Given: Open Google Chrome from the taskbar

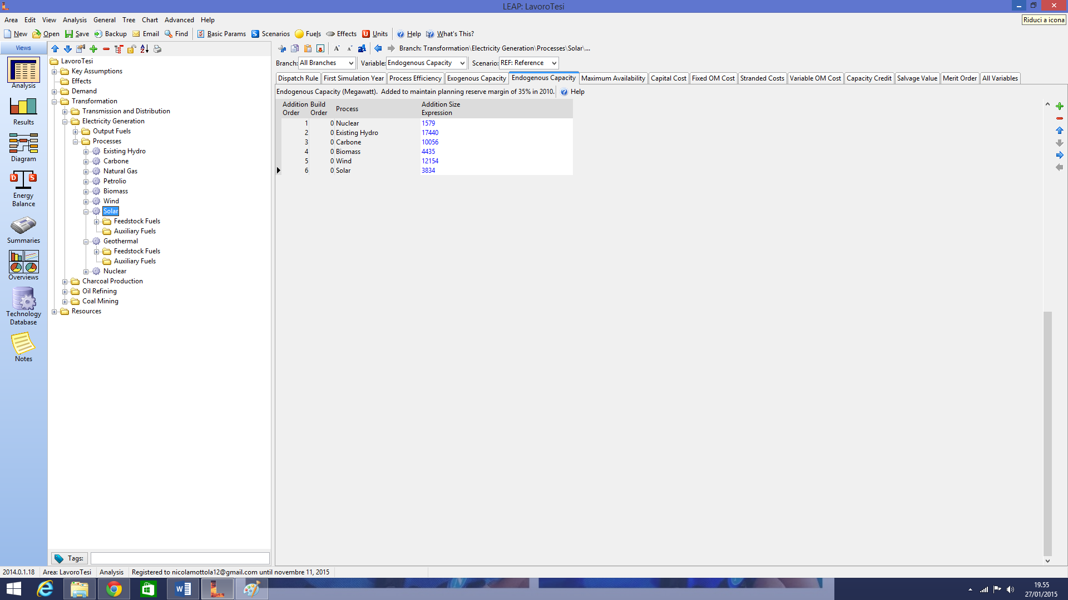Looking at the screenshot, I should [114, 589].
